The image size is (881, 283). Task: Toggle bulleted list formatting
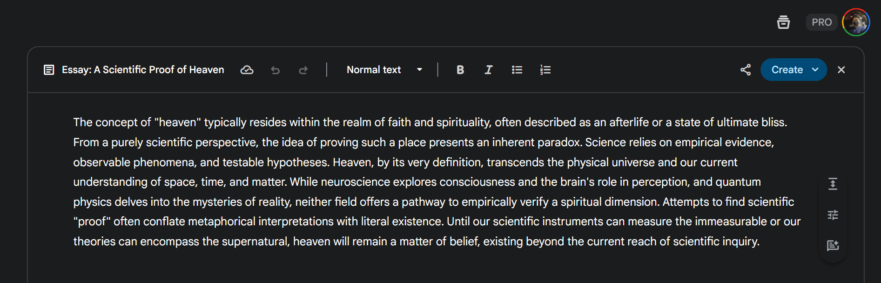click(x=517, y=70)
